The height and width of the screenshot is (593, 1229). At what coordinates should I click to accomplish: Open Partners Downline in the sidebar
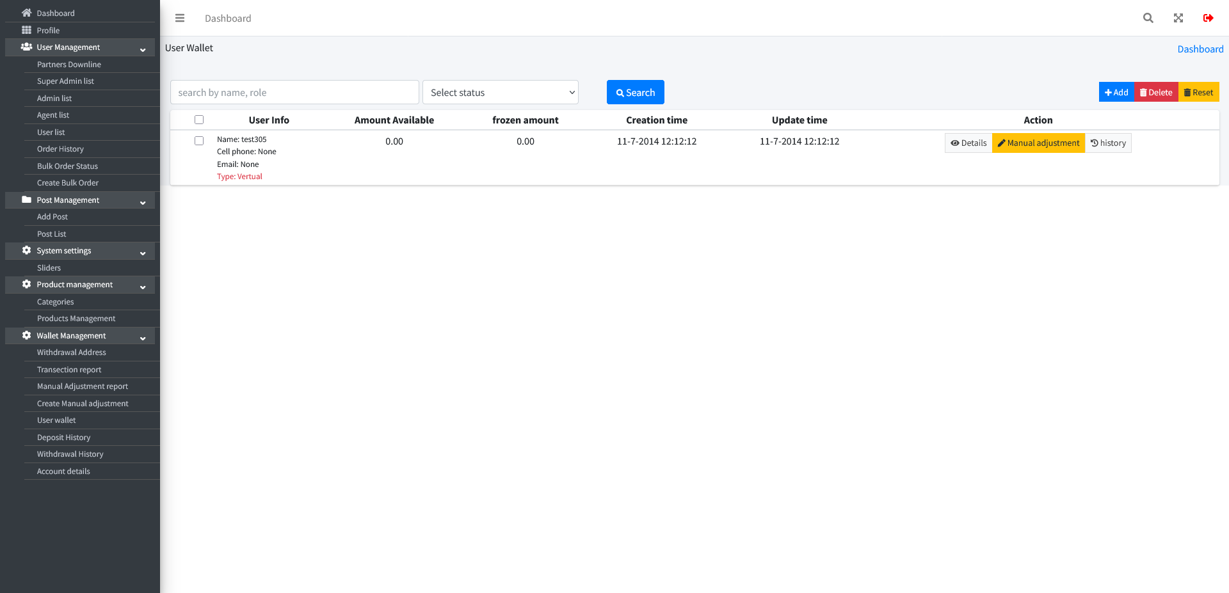[69, 64]
